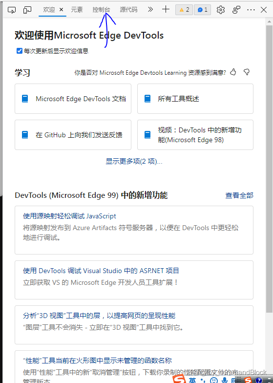
Task: Click the vertical scrollbar thumb
Action: pyautogui.click(x=270, y=169)
